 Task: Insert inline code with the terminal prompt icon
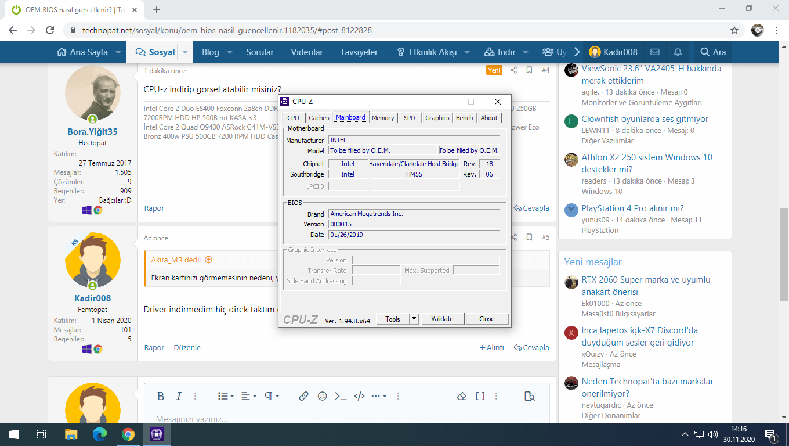[341, 396]
